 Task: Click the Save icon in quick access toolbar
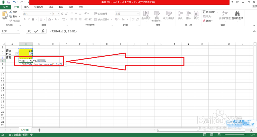(9, 2)
